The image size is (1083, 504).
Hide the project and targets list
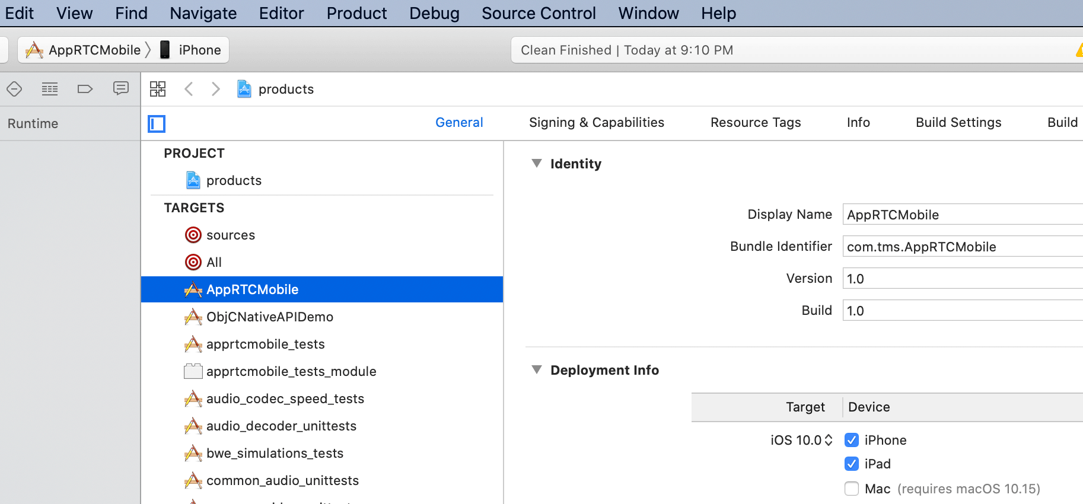point(157,123)
